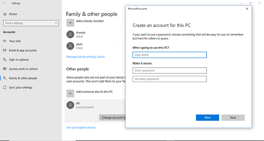The width and height of the screenshot is (264, 141).
Task: Open Manage family settings online link
Action: [86, 57]
